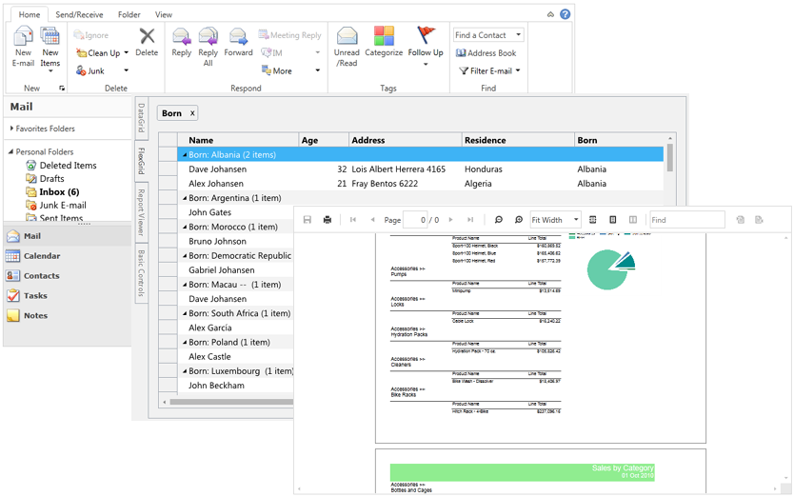Open the Address Book
The image size is (794, 497).
(x=486, y=52)
